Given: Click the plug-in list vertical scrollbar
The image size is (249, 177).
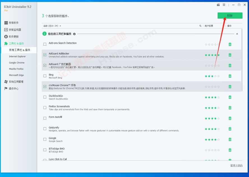Looking at the screenshot, I should coord(242,60).
